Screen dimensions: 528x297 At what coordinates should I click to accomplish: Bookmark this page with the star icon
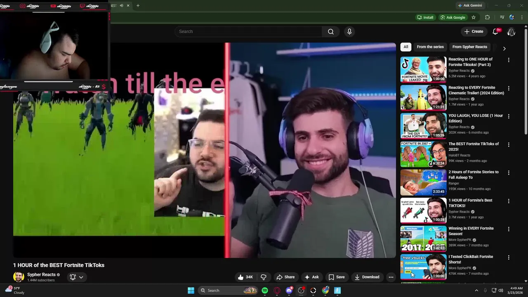474,17
